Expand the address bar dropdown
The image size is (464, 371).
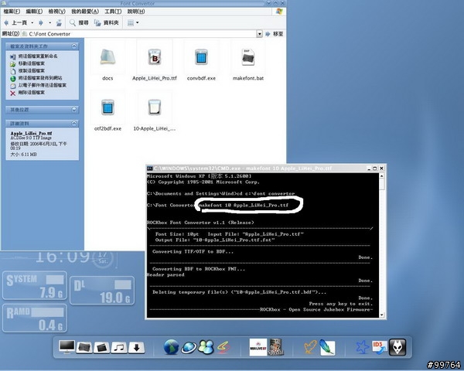click(x=260, y=34)
